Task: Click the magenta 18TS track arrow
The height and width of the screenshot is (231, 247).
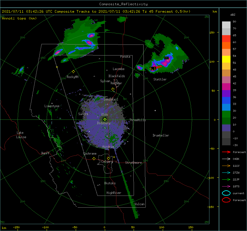Action: 226,187
